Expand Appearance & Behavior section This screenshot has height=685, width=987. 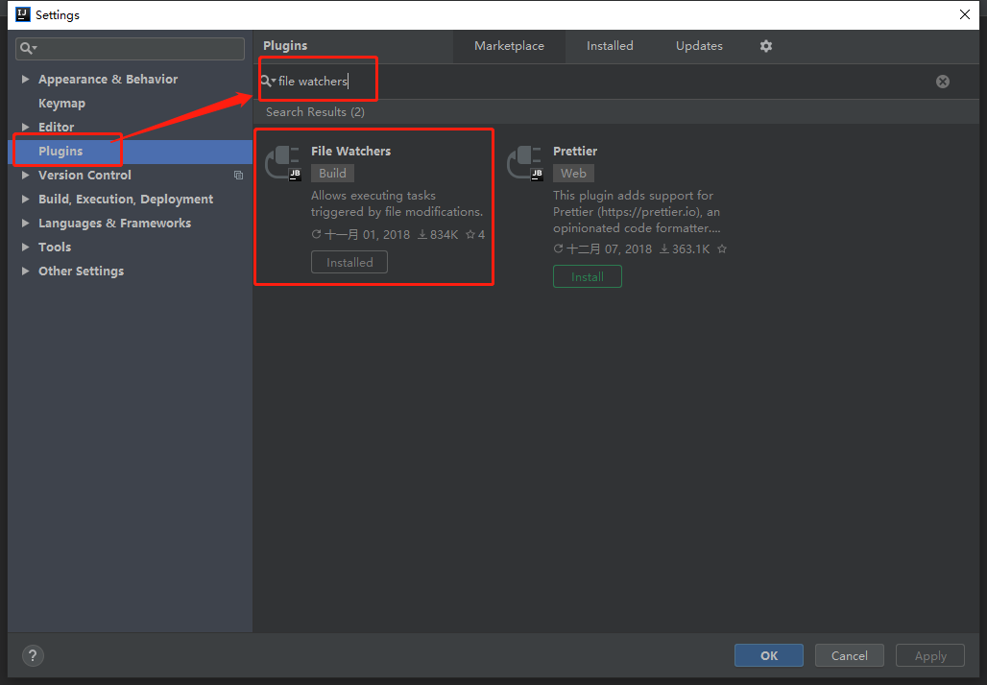(25, 80)
